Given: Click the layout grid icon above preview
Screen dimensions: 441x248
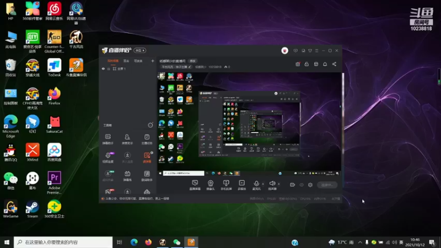Looking at the screenshot, I should [316, 64].
